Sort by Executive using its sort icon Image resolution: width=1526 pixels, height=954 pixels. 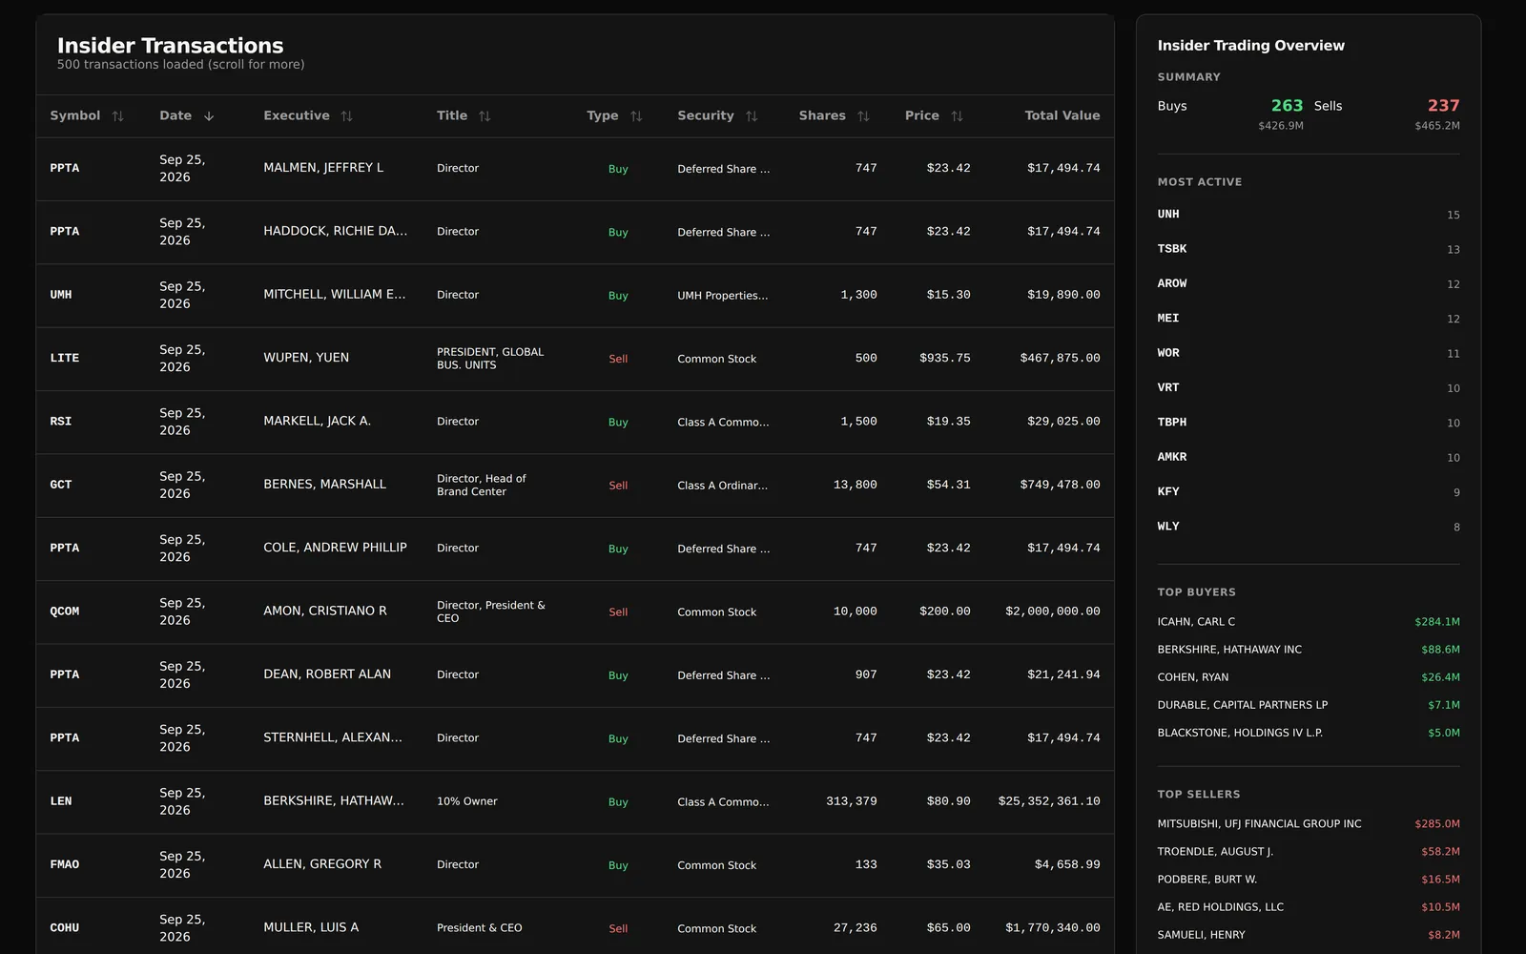pyautogui.click(x=346, y=116)
